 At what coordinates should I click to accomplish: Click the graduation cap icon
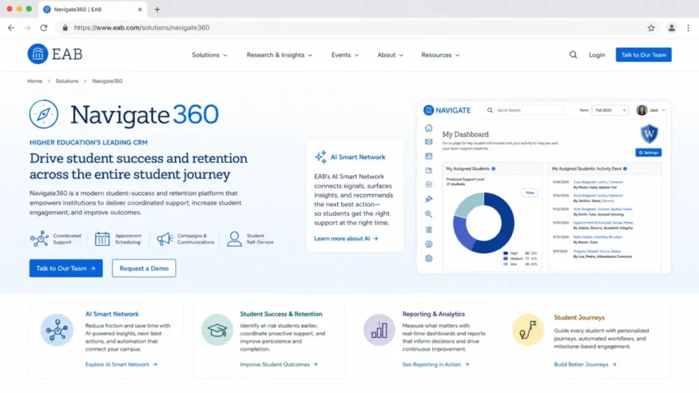click(217, 330)
